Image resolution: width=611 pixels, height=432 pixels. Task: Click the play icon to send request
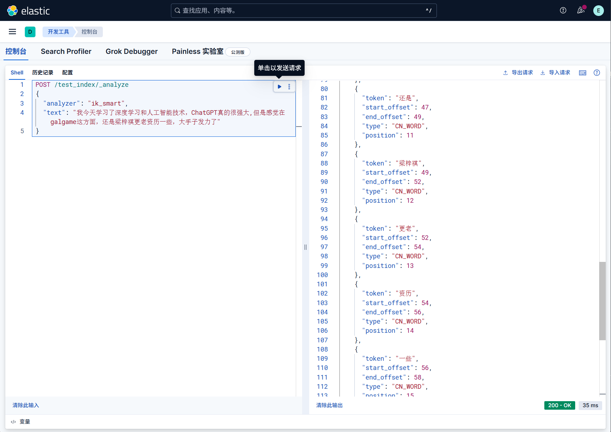[279, 86]
